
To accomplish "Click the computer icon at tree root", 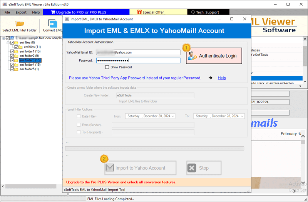I will tap(12, 38).
